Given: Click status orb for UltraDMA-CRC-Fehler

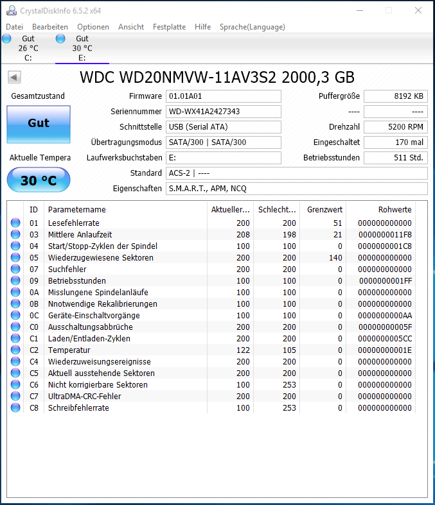Looking at the screenshot, I should (15, 396).
